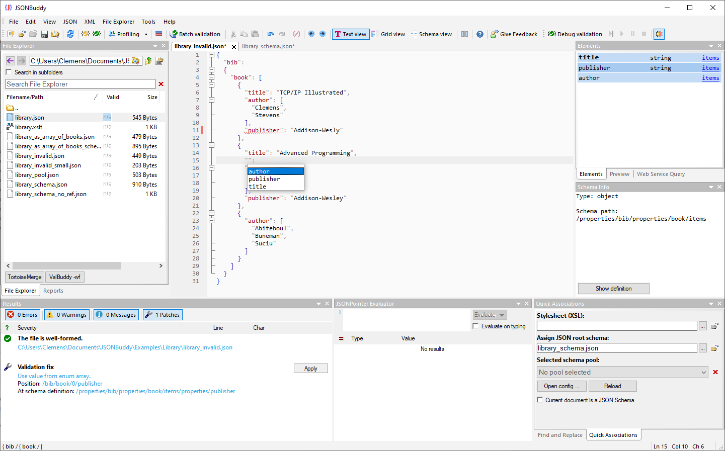Click the Stylesheet browse '...' button
The height and width of the screenshot is (451, 725).
coord(703,326)
